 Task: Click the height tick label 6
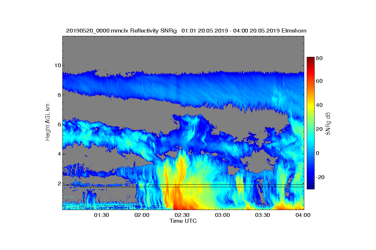59,124
